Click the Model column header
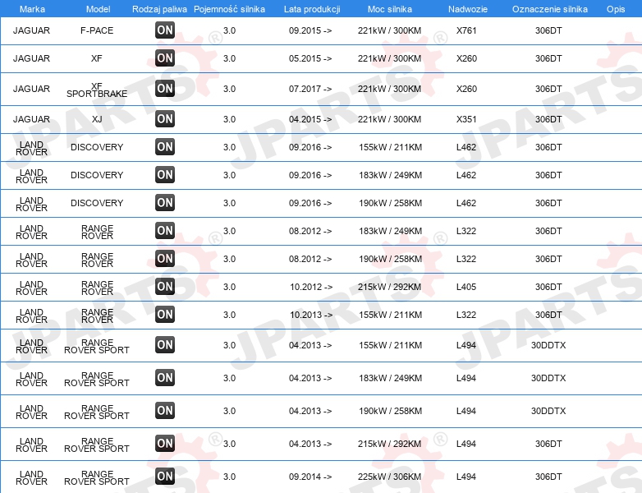The height and width of the screenshot is (493, 642). [99, 9]
